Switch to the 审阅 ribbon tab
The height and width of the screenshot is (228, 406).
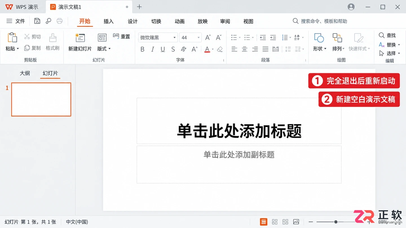pos(225,21)
